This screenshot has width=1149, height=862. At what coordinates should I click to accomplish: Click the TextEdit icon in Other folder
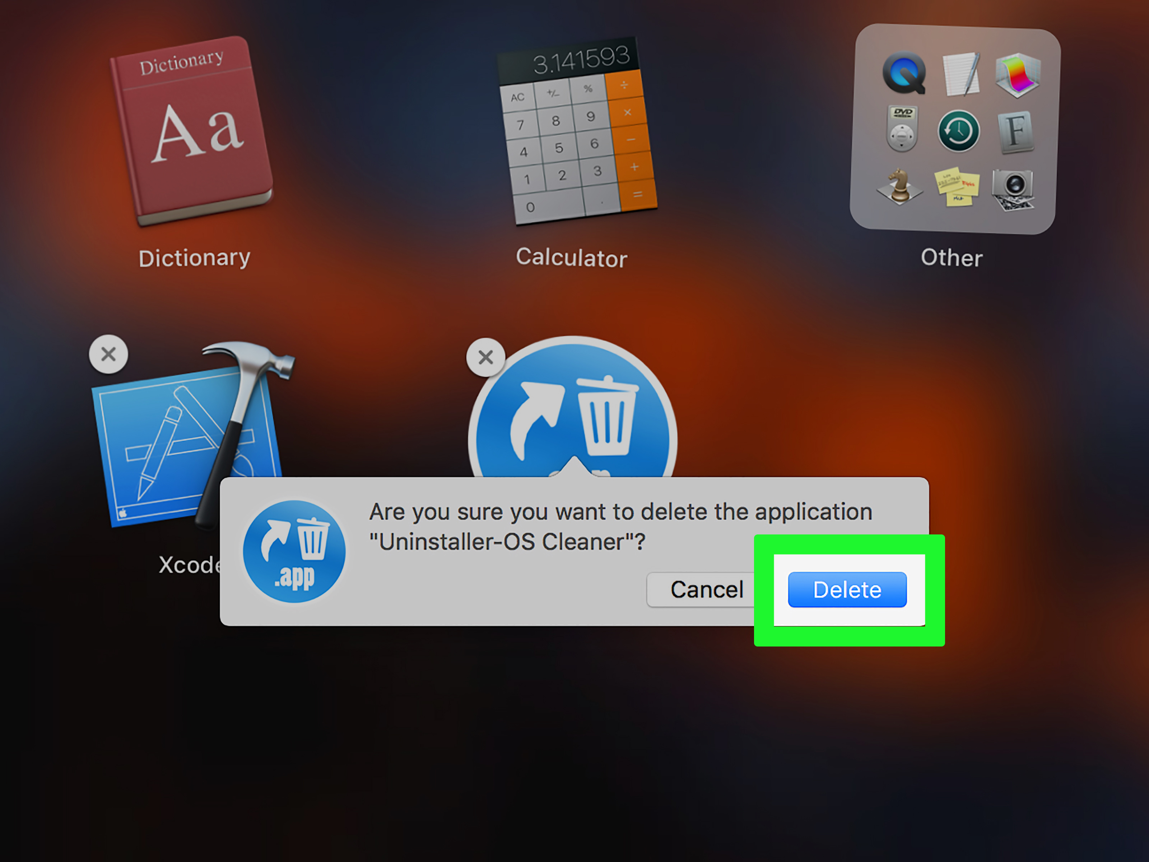point(962,74)
